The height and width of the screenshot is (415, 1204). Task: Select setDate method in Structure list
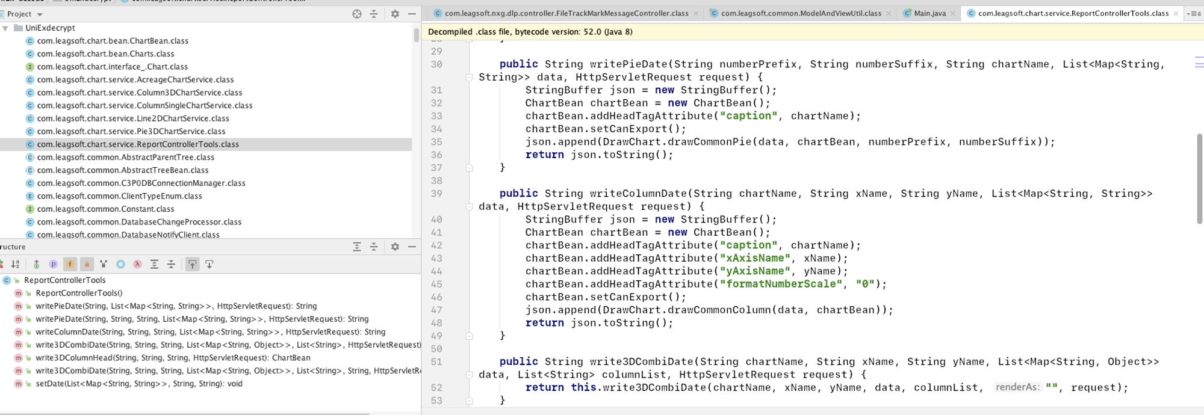[x=138, y=384]
